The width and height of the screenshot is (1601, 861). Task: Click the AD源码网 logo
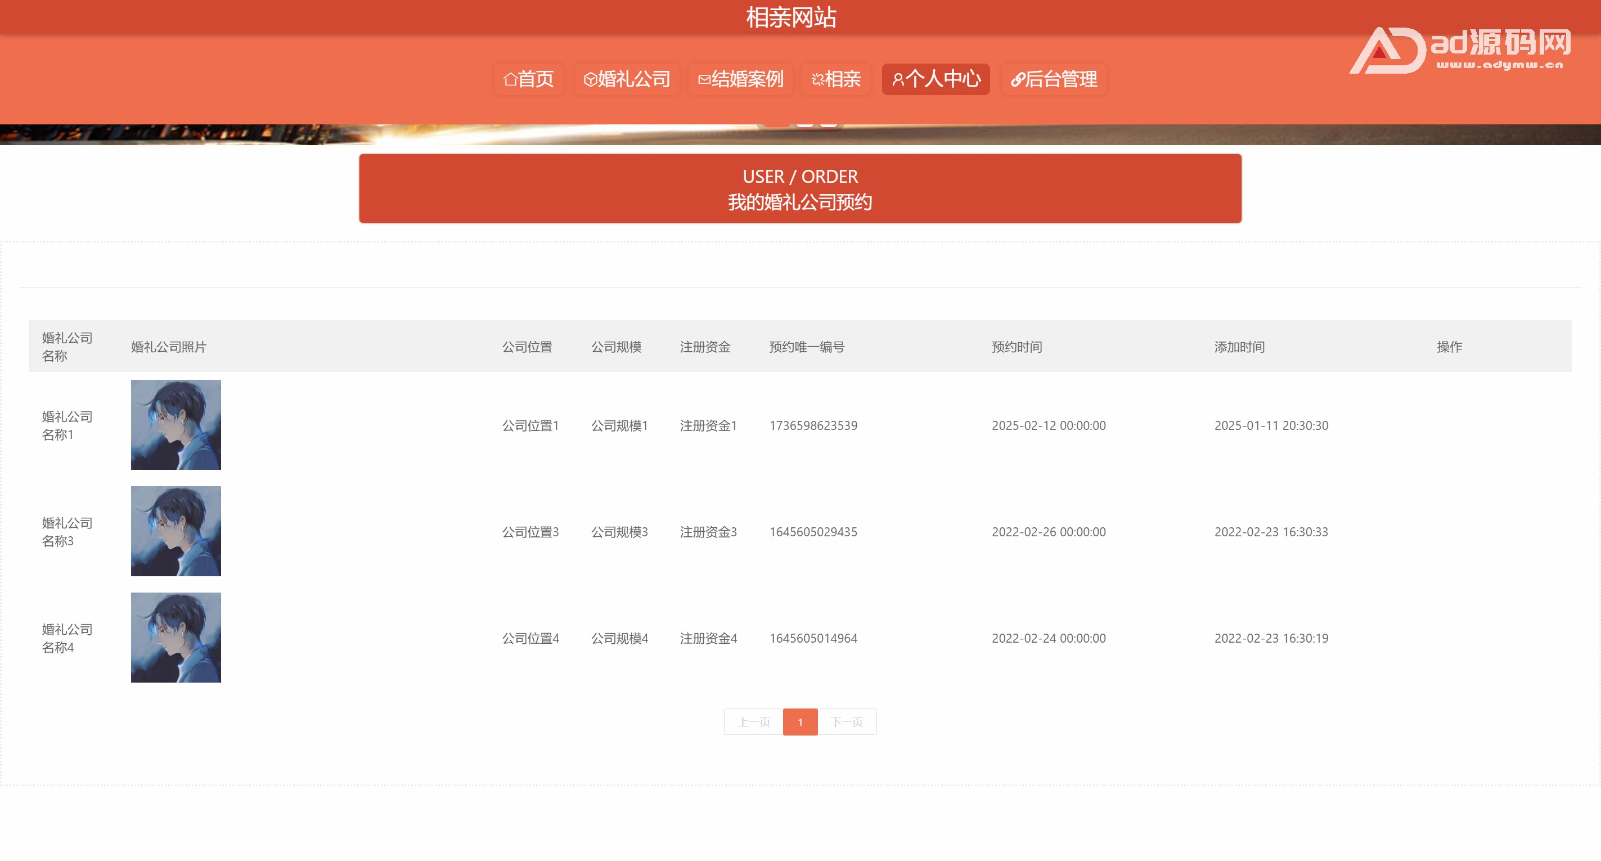tap(1459, 50)
